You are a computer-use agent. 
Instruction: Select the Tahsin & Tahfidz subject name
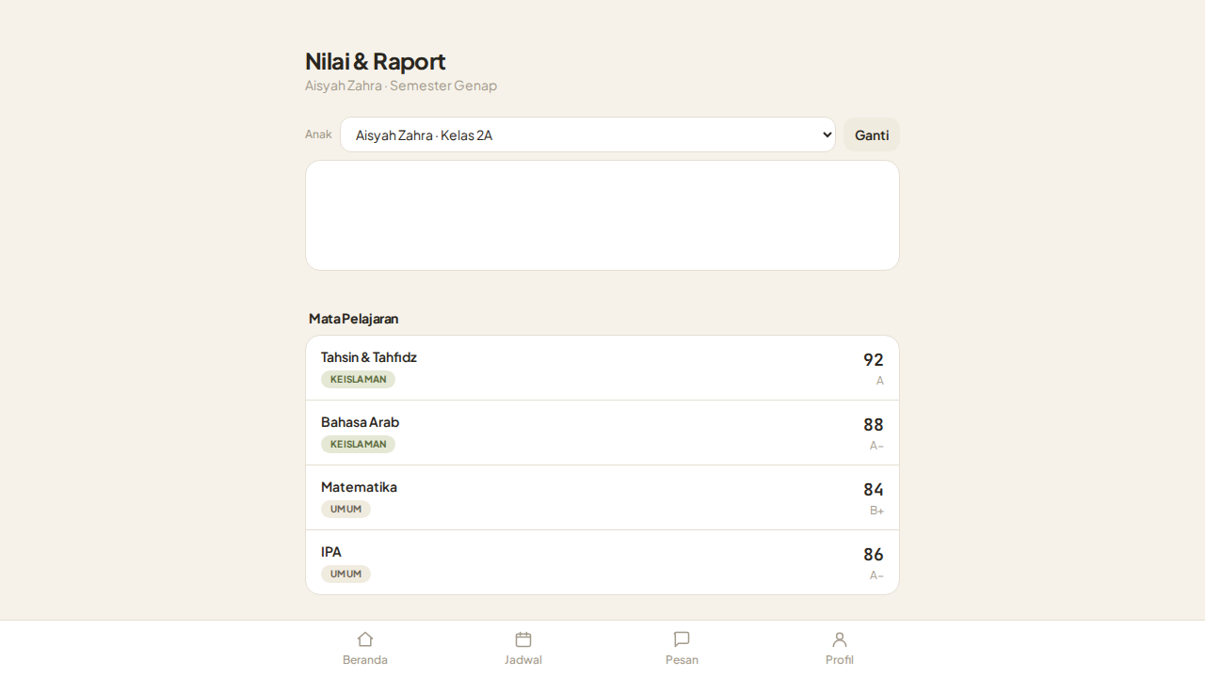[x=368, y=357]
